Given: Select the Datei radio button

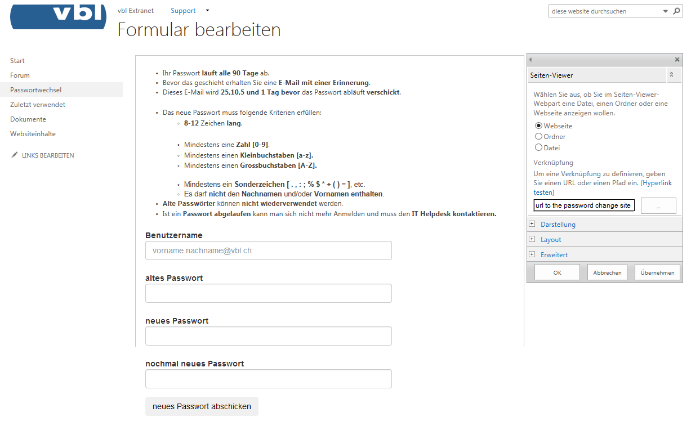Looking at the screenshot, I should coord(538,147).
